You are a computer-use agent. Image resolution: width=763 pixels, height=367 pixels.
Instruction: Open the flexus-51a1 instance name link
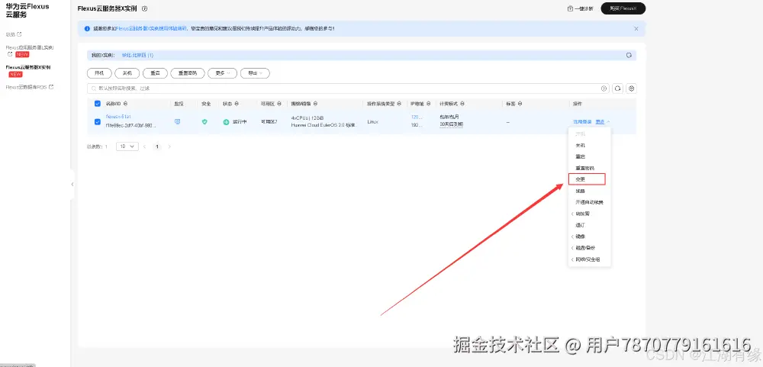pyautogui.click(x=118, y=117)
